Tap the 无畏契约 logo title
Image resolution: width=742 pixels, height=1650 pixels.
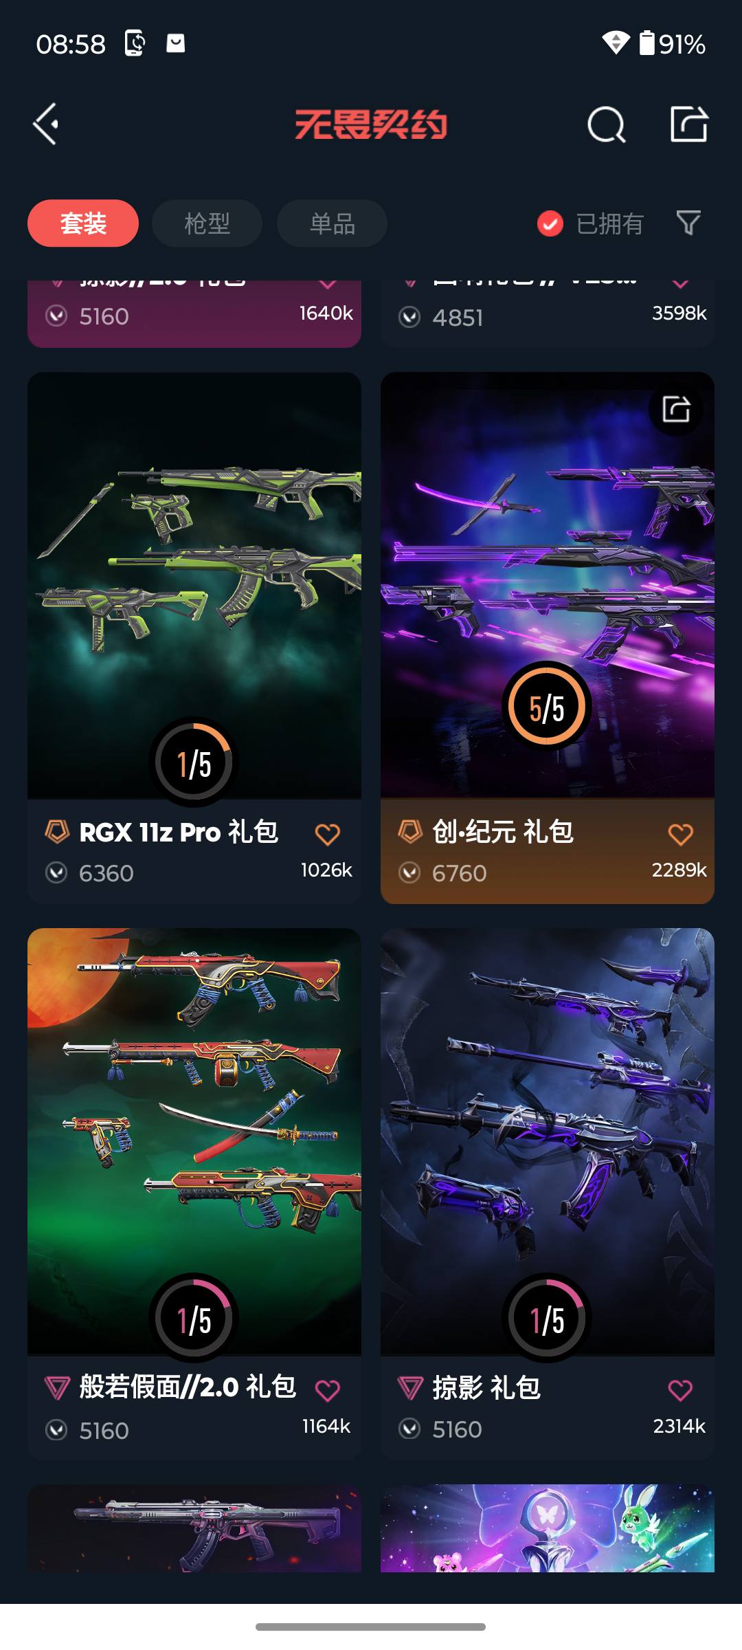coord(371,124)
